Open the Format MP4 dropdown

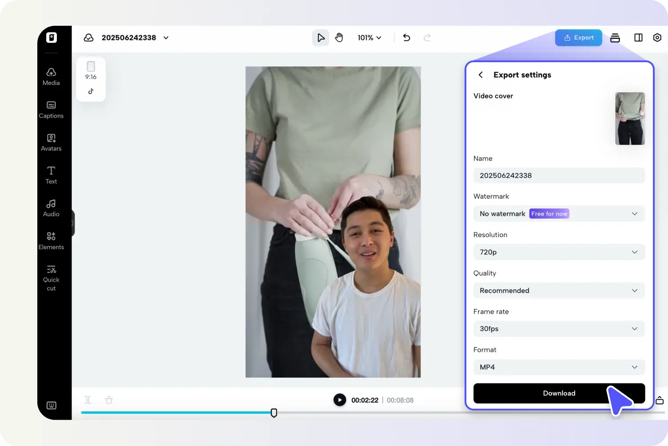point(559,367)
